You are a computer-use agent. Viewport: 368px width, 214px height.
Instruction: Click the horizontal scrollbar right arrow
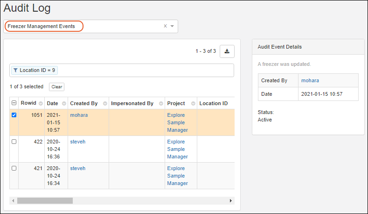(x=231, y=200)
